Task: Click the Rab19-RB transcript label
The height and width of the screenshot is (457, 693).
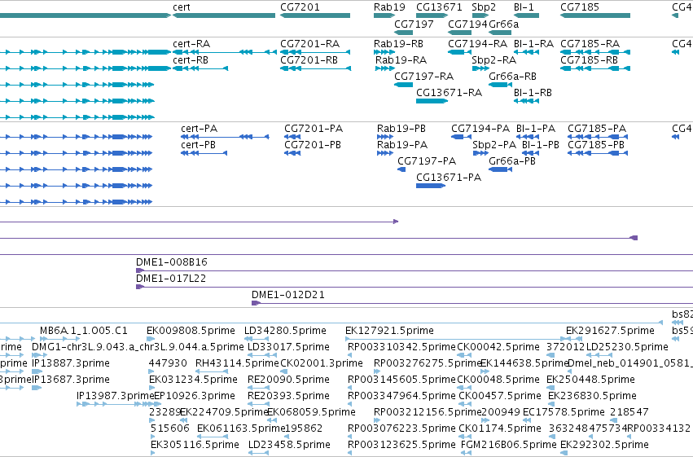Action: coord(399,44)
